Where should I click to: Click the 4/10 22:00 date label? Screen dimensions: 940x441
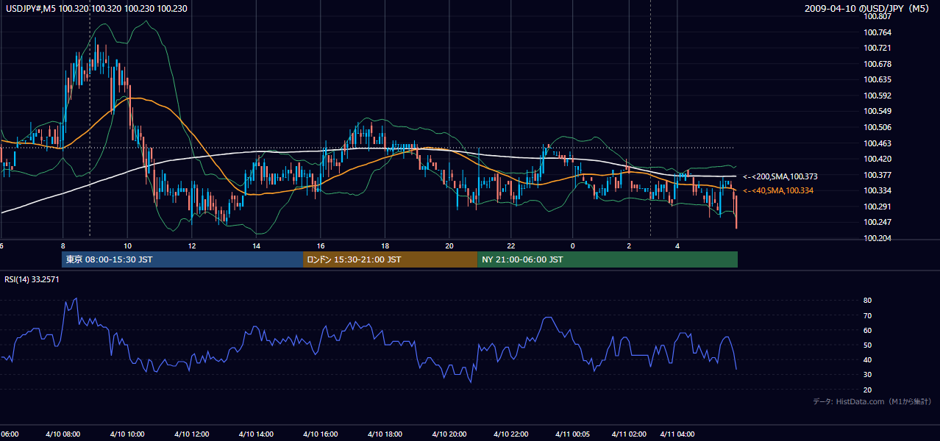511,434
